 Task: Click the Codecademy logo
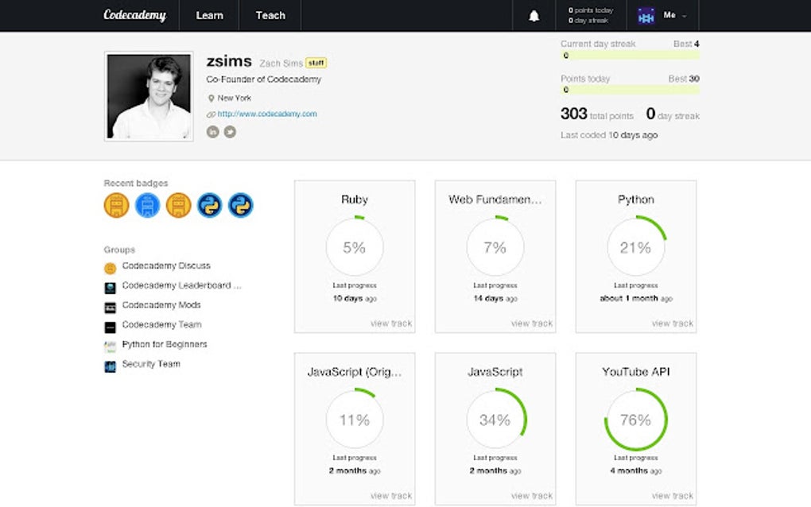point(134,15)
